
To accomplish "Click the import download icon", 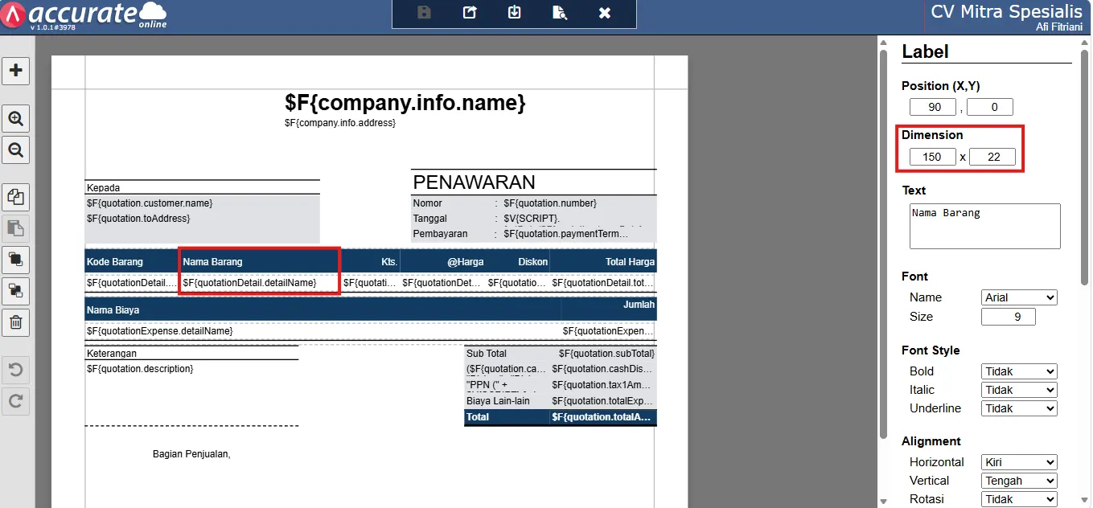I will tap(515, 13).
